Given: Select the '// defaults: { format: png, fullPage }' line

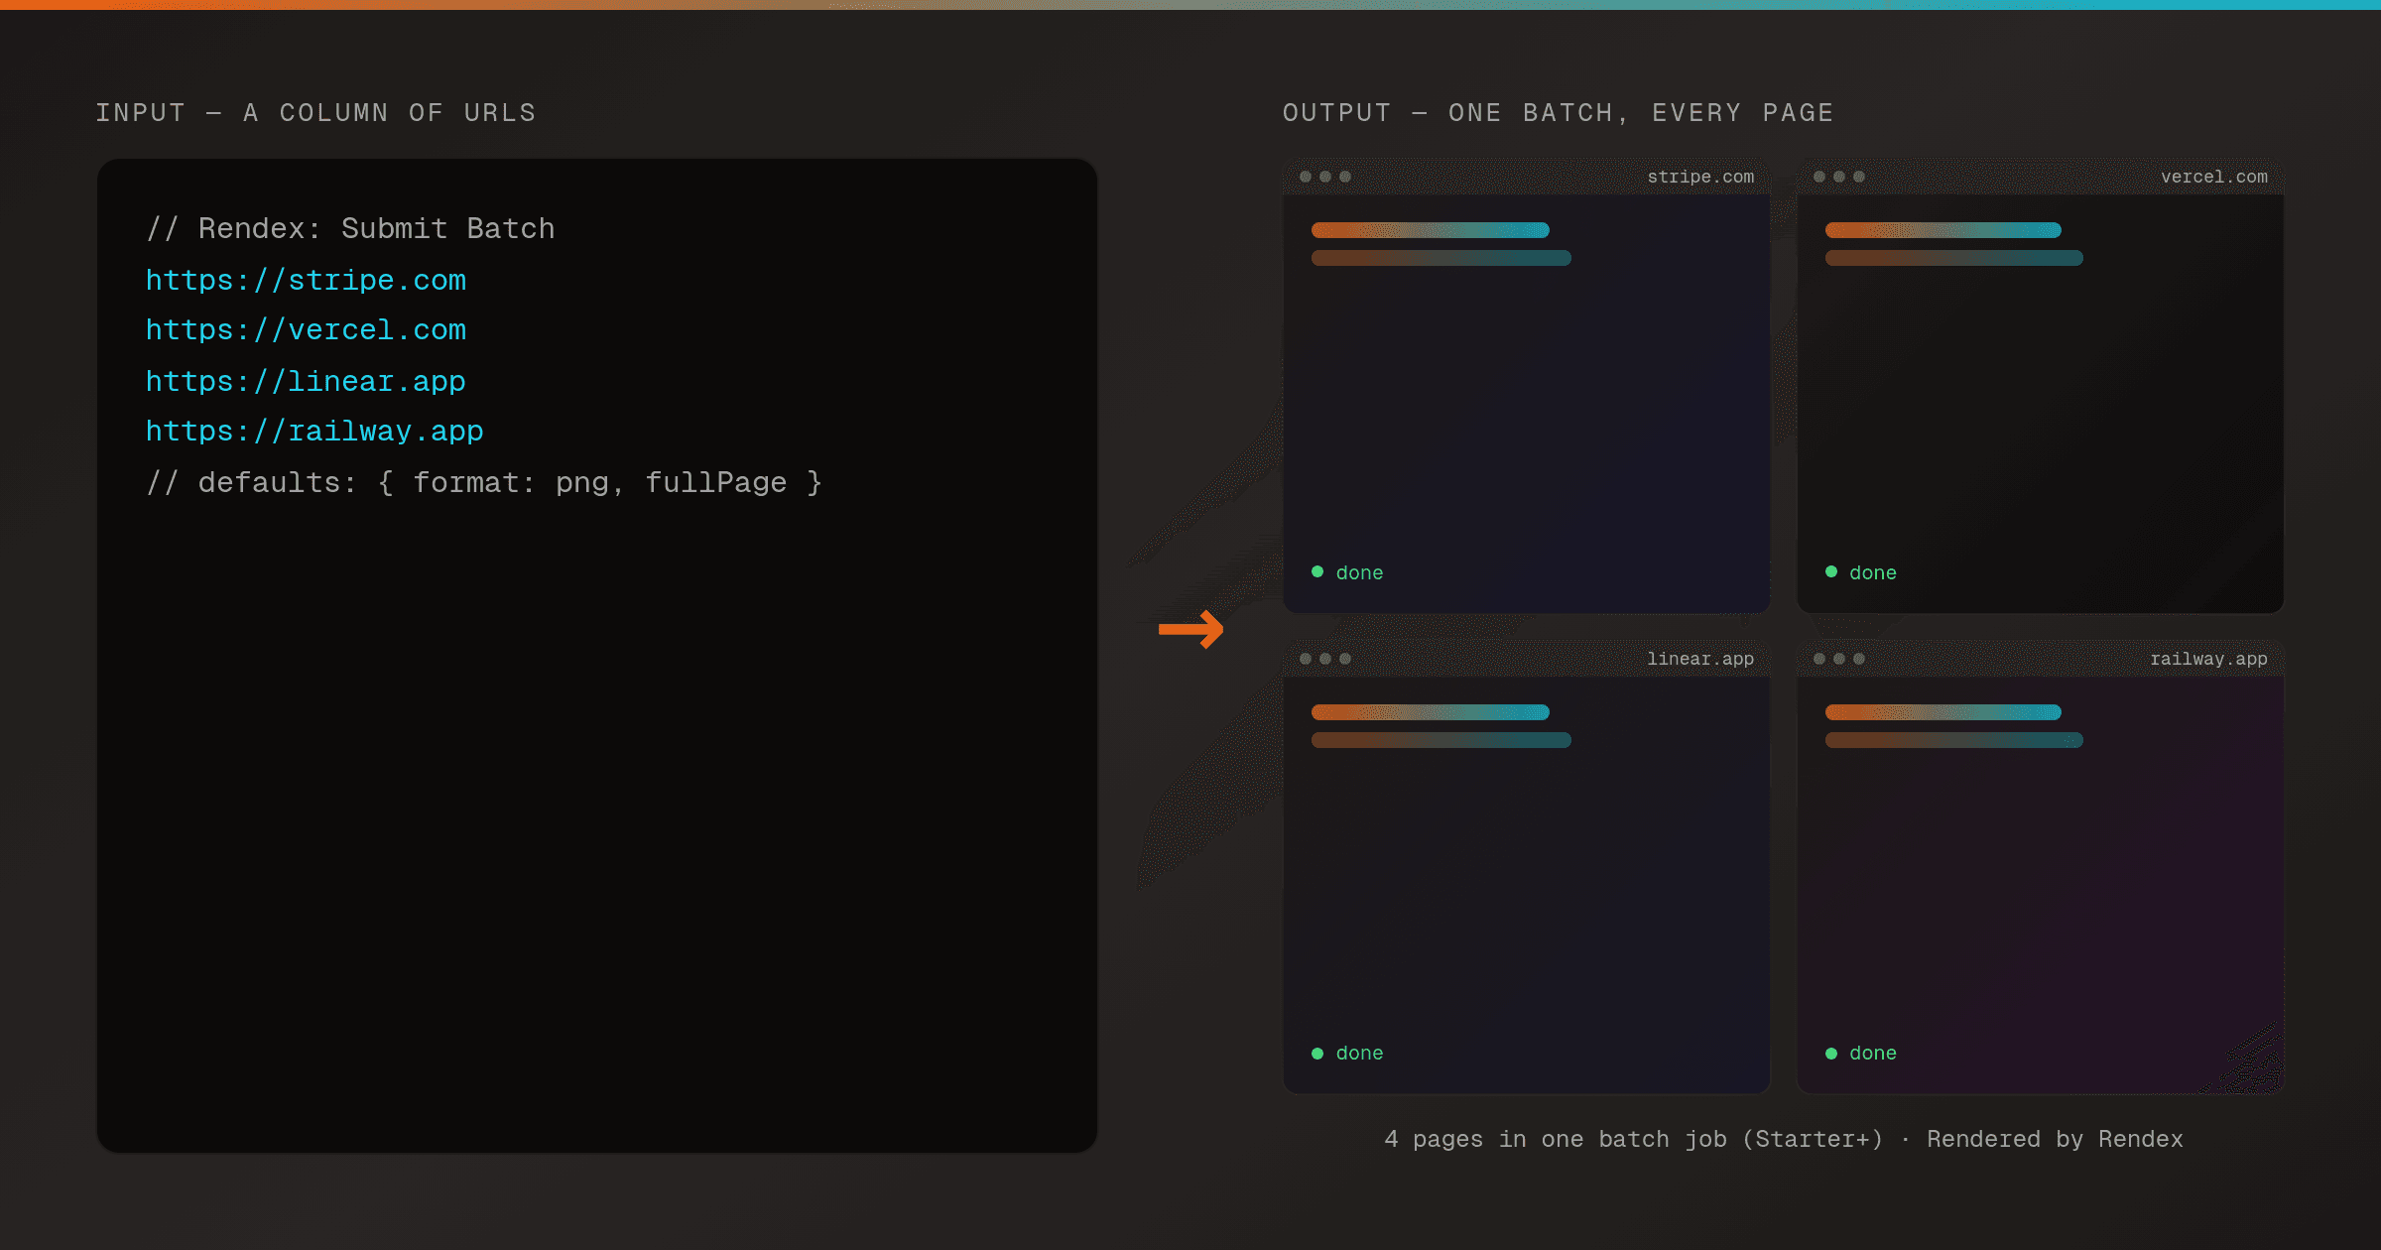Looking at the screenshot, I should click(x=484, y=483).
